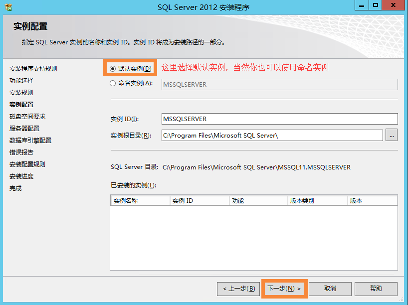The height and width of the screenshot is (305, 408).
Task: Maximize the SQL Server setup window
Action: point(375,5)
